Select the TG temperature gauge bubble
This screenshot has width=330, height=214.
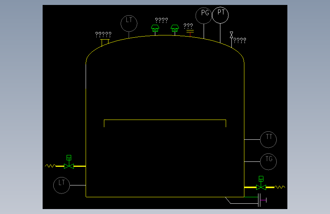[x=268, y=161]
